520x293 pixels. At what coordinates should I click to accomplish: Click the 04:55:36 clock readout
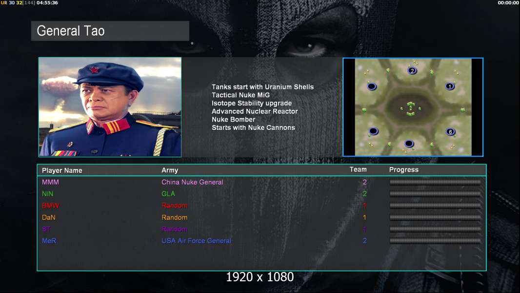point(47,2)
